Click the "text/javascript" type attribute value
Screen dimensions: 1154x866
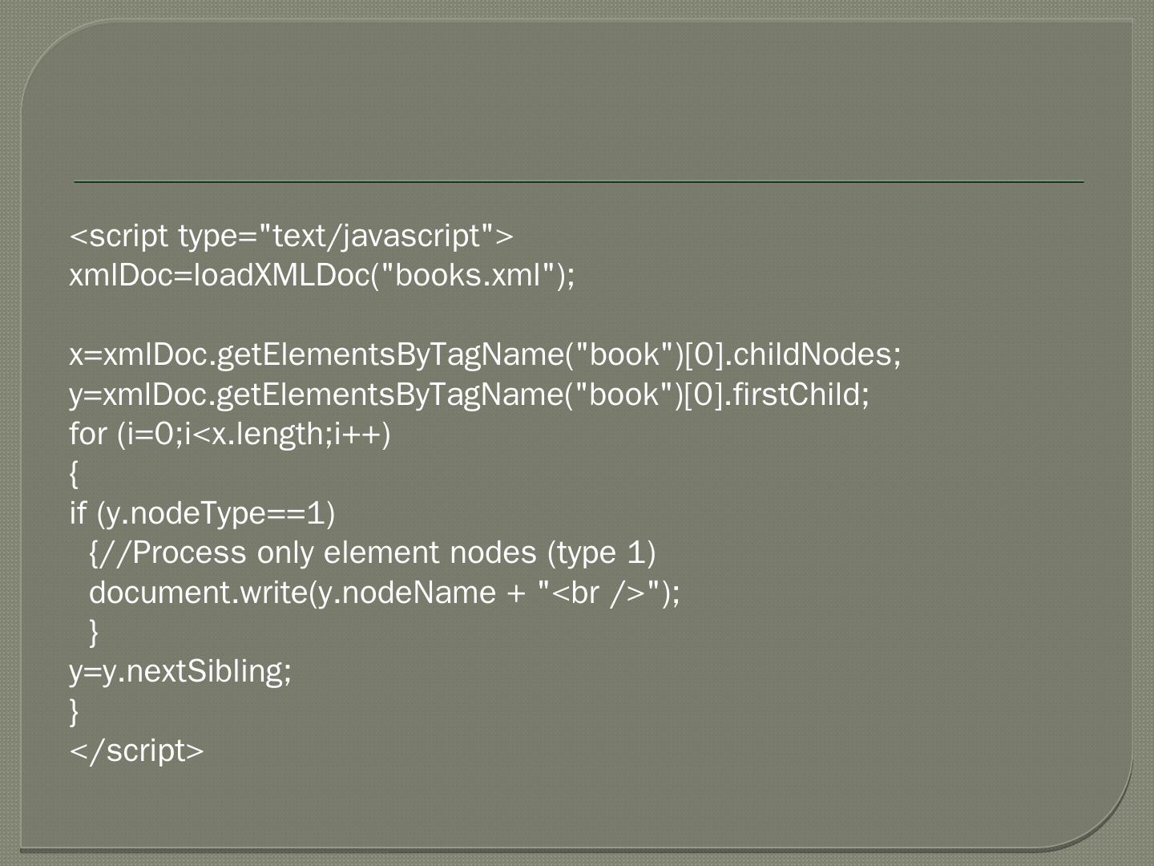377,236
